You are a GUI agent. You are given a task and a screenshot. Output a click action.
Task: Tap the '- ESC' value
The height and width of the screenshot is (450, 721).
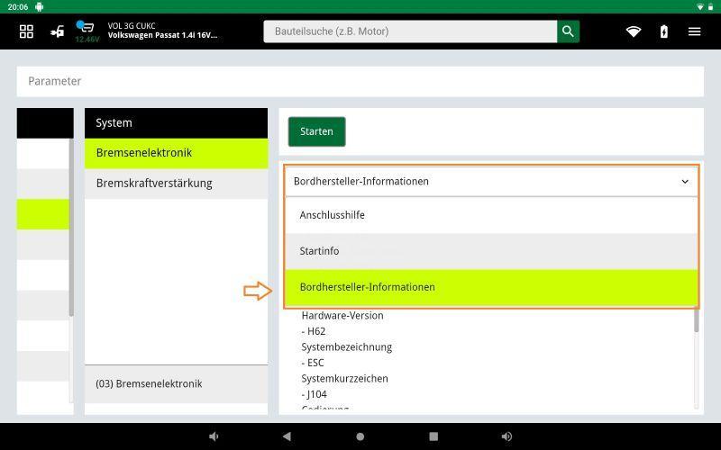pos(313,363)
